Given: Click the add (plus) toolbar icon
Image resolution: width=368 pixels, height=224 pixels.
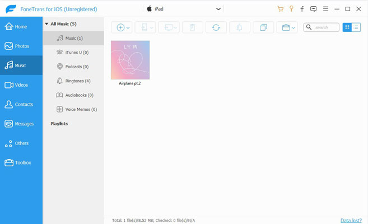Looking at the screenshot, I should pyautogui.click(x=120, y=27).
